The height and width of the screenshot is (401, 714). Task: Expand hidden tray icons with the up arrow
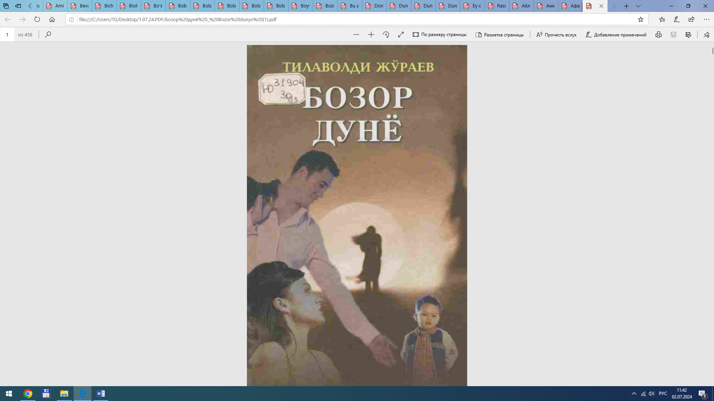click(x=634, y=393)
